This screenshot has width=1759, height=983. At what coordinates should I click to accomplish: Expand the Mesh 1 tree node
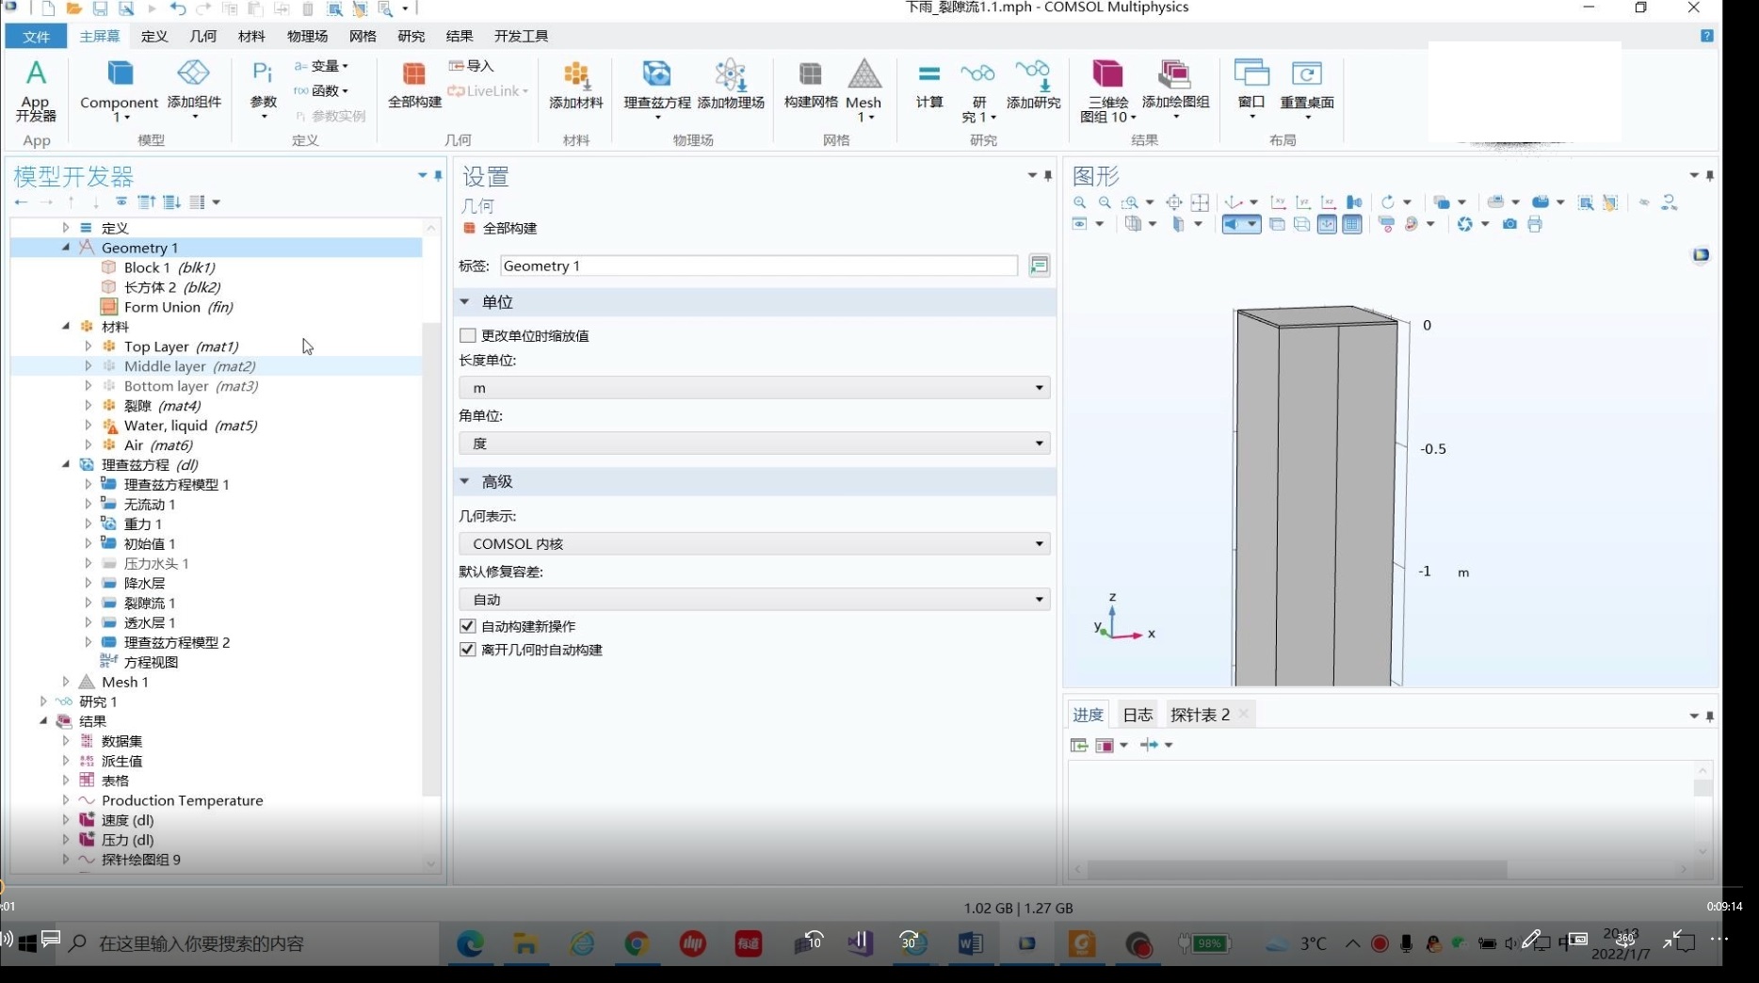[66, 682]
